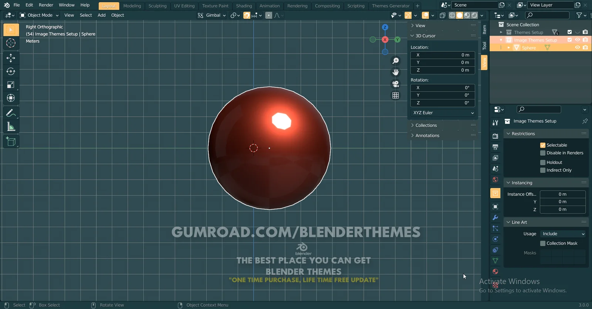Open the Object properties tab

[x=495, y=207]
